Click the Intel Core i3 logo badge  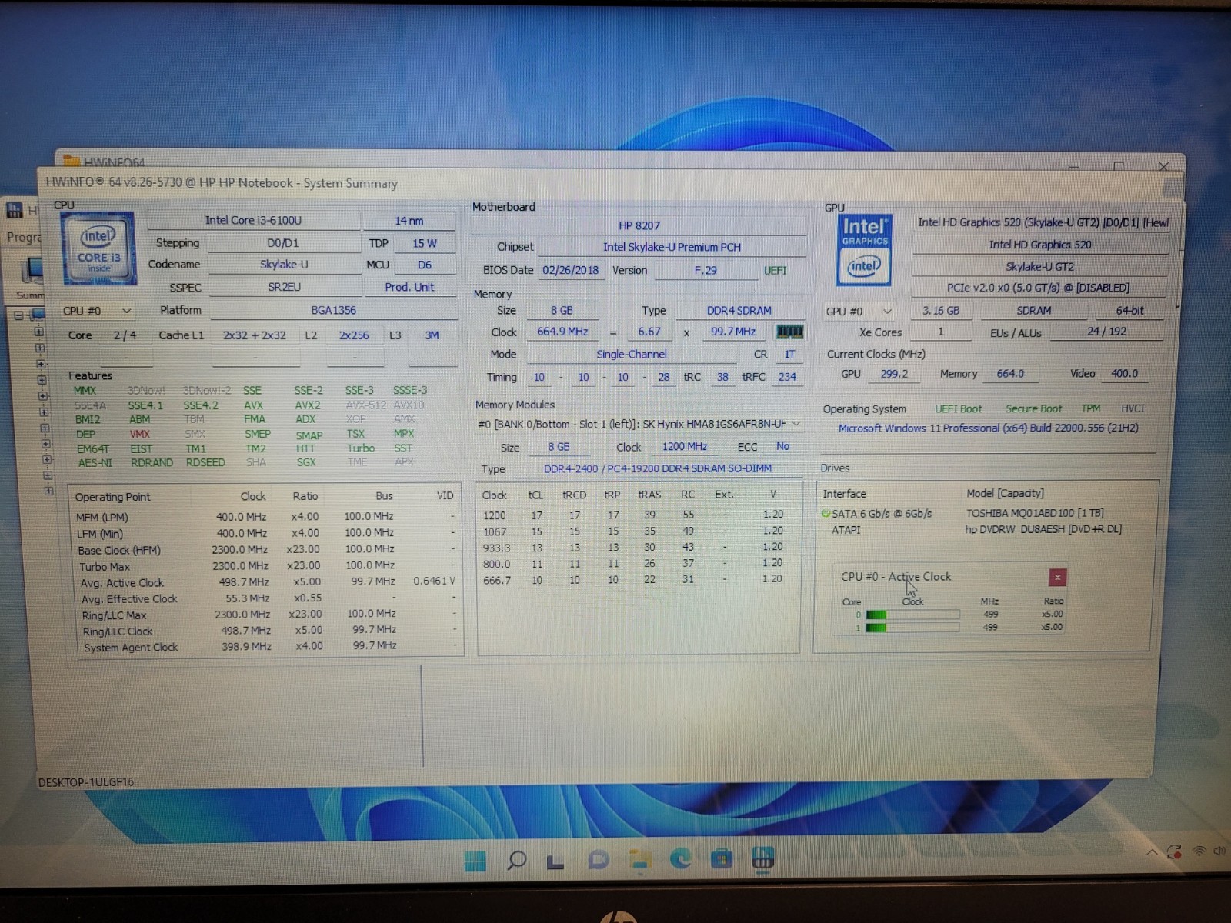pos(98,248)
